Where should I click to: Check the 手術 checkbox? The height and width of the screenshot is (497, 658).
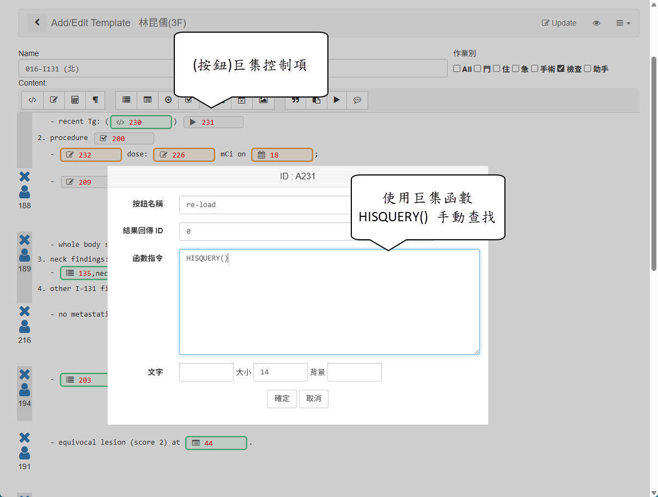534,69
